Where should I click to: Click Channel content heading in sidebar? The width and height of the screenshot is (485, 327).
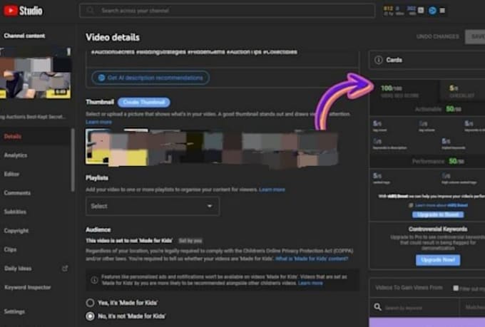(24, 36)
